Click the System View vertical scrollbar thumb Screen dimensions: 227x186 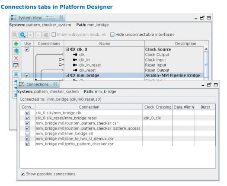206,64
